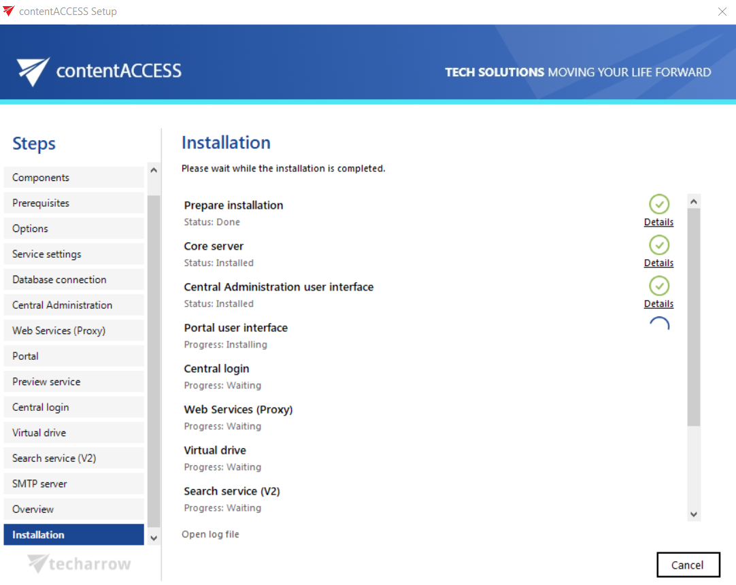Click the contentACCESS paper plane logo

33,71
